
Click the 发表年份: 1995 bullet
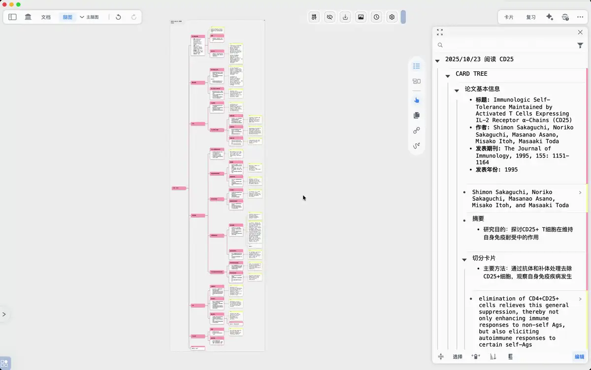(496, 170)
